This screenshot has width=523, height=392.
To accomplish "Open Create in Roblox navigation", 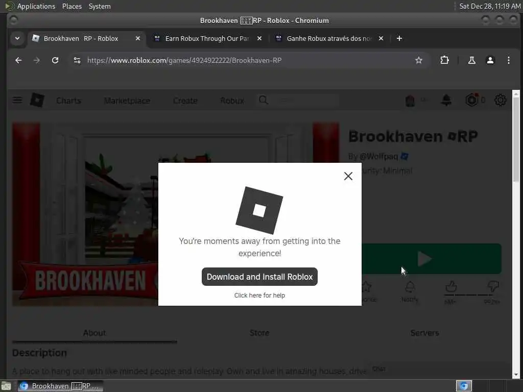I will tap(185, 101).
